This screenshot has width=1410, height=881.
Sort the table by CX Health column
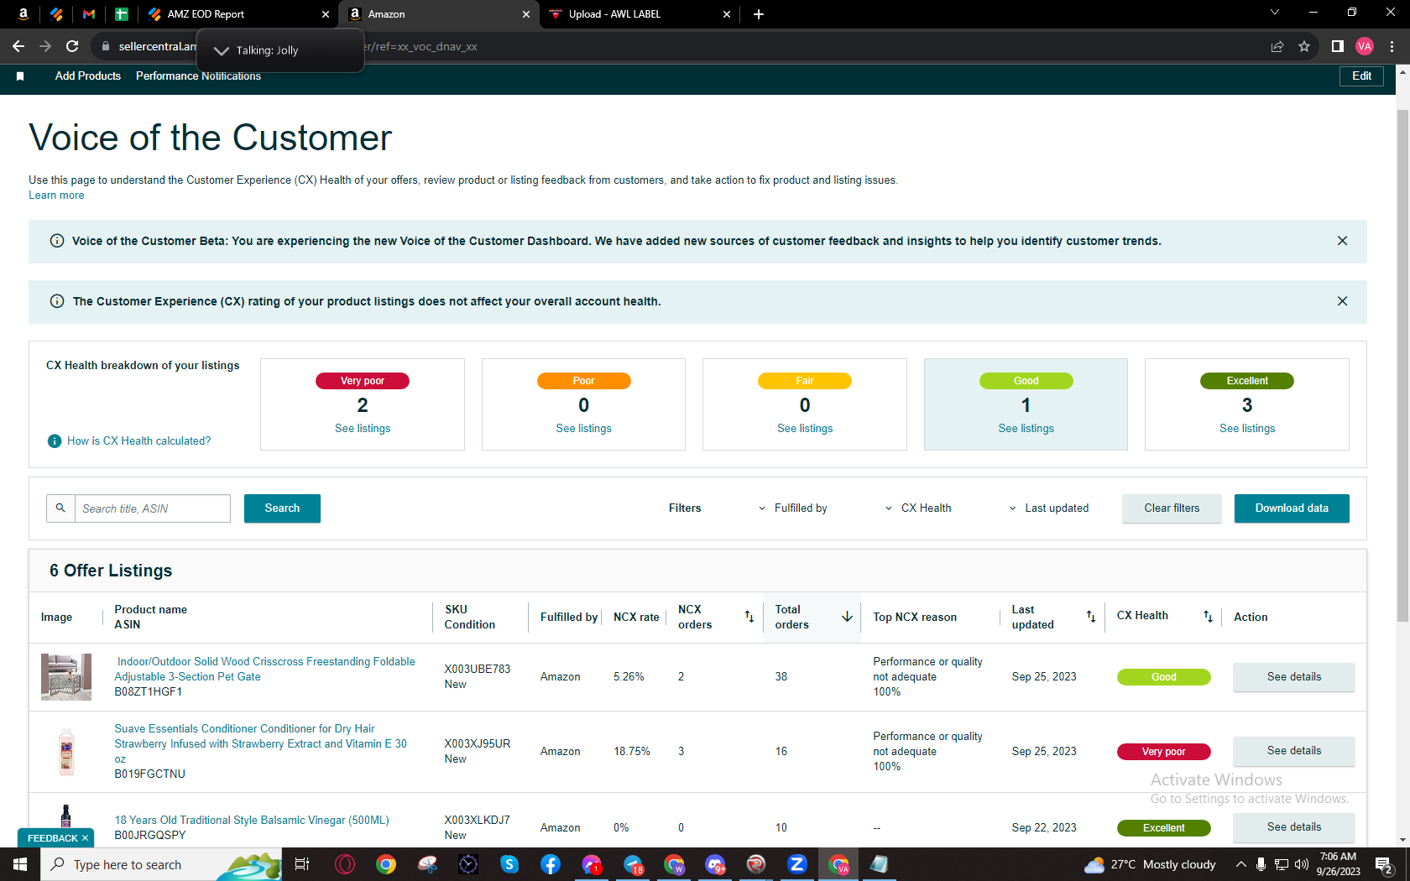click(x=1208, y=617)
